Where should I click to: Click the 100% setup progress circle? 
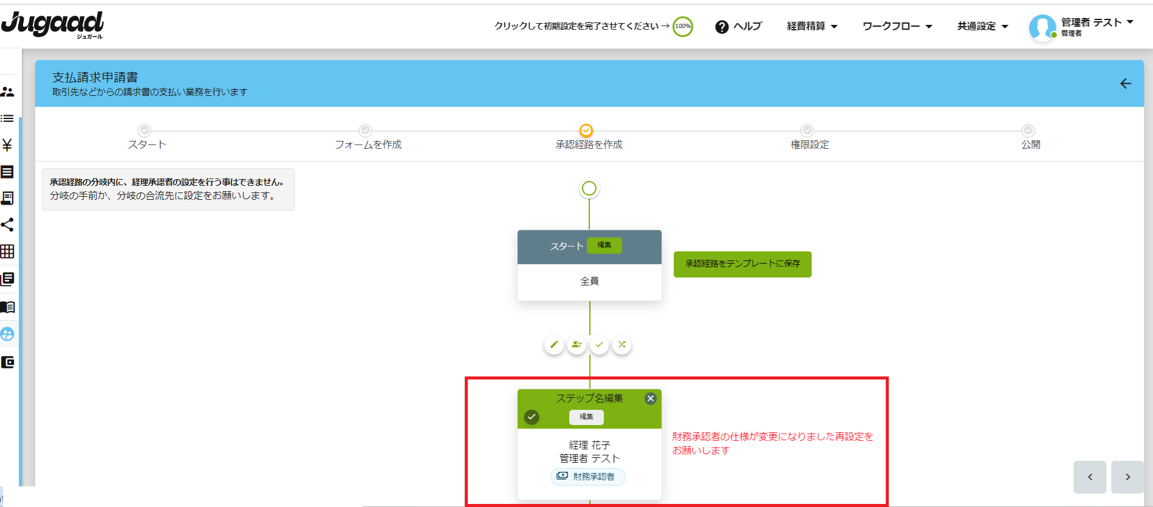coord(683,26)
